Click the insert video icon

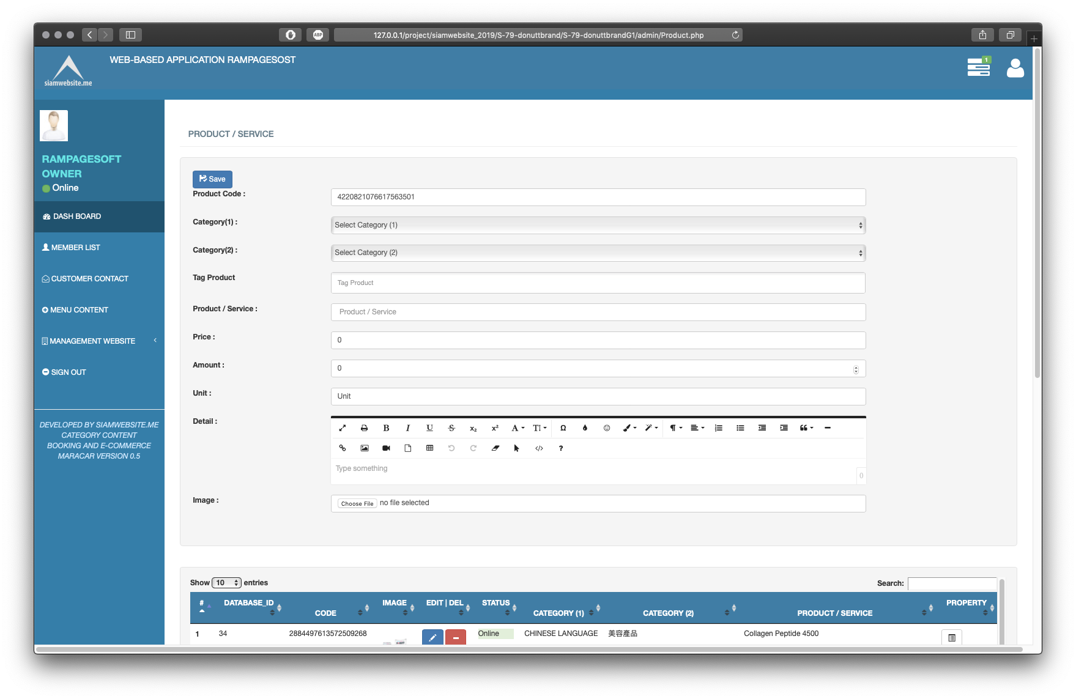(x=386, y=448)
